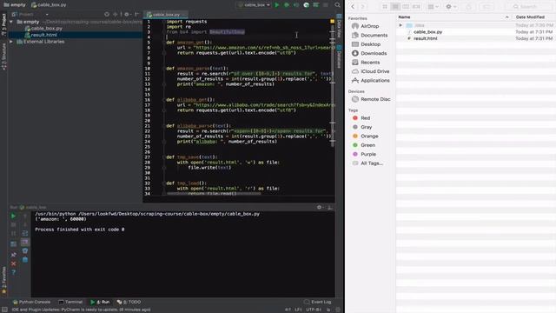The image size is (556, 313).
Task: Go back in Finder
Action: (353, 6)
